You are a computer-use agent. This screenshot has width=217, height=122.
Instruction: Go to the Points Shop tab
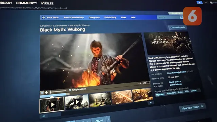coord(110,17)
